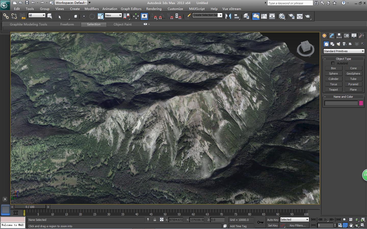Image resolution: width=367 pixels, height=229 pixels.
Task: Click the magenta object color swatch
Action: [361, 103]
